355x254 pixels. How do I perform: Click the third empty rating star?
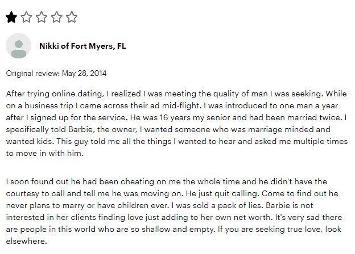(x=42, y=17)
